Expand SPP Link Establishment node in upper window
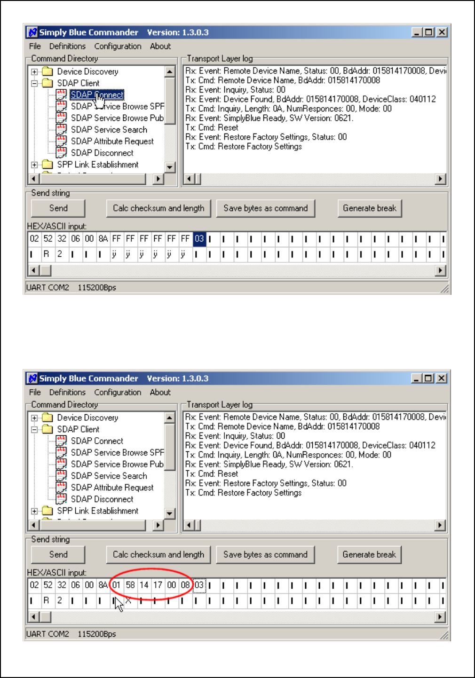This screenshot has width=475, height=678. click(x=34, y=165)
